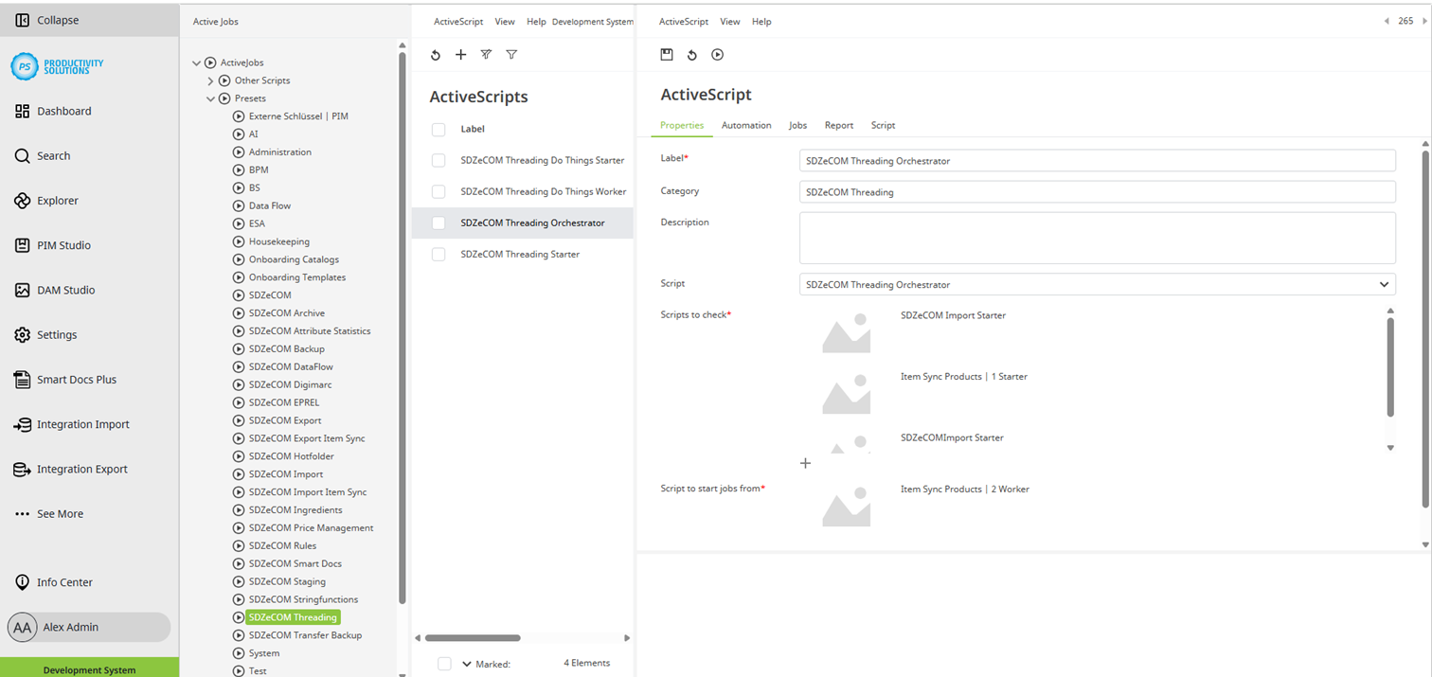The height and width of the screenshot is (677, 1432).
Task: Add a new ActiveScript with the plus icon
Action: coord(460,54)
